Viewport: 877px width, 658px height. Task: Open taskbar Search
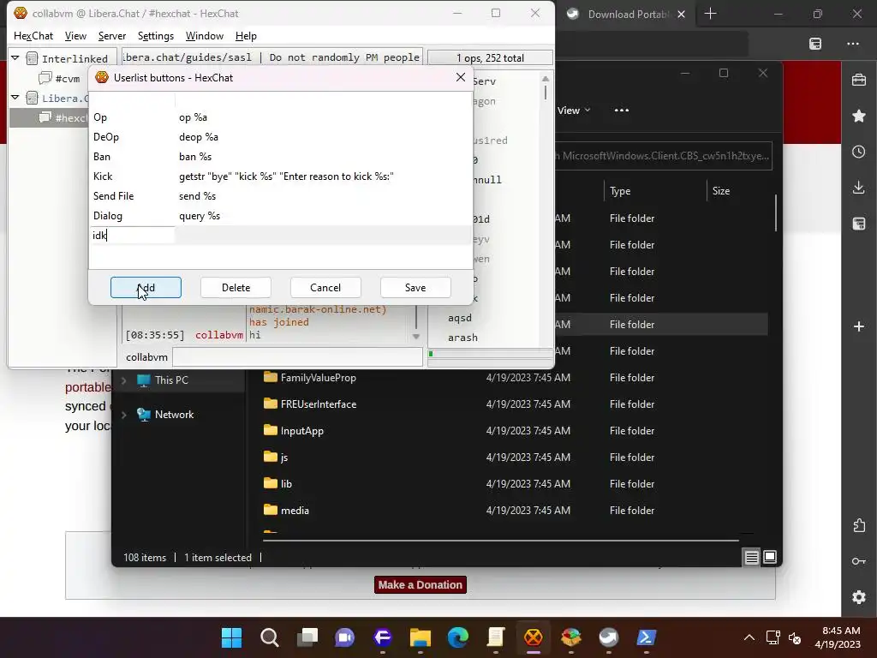[270, 637]
